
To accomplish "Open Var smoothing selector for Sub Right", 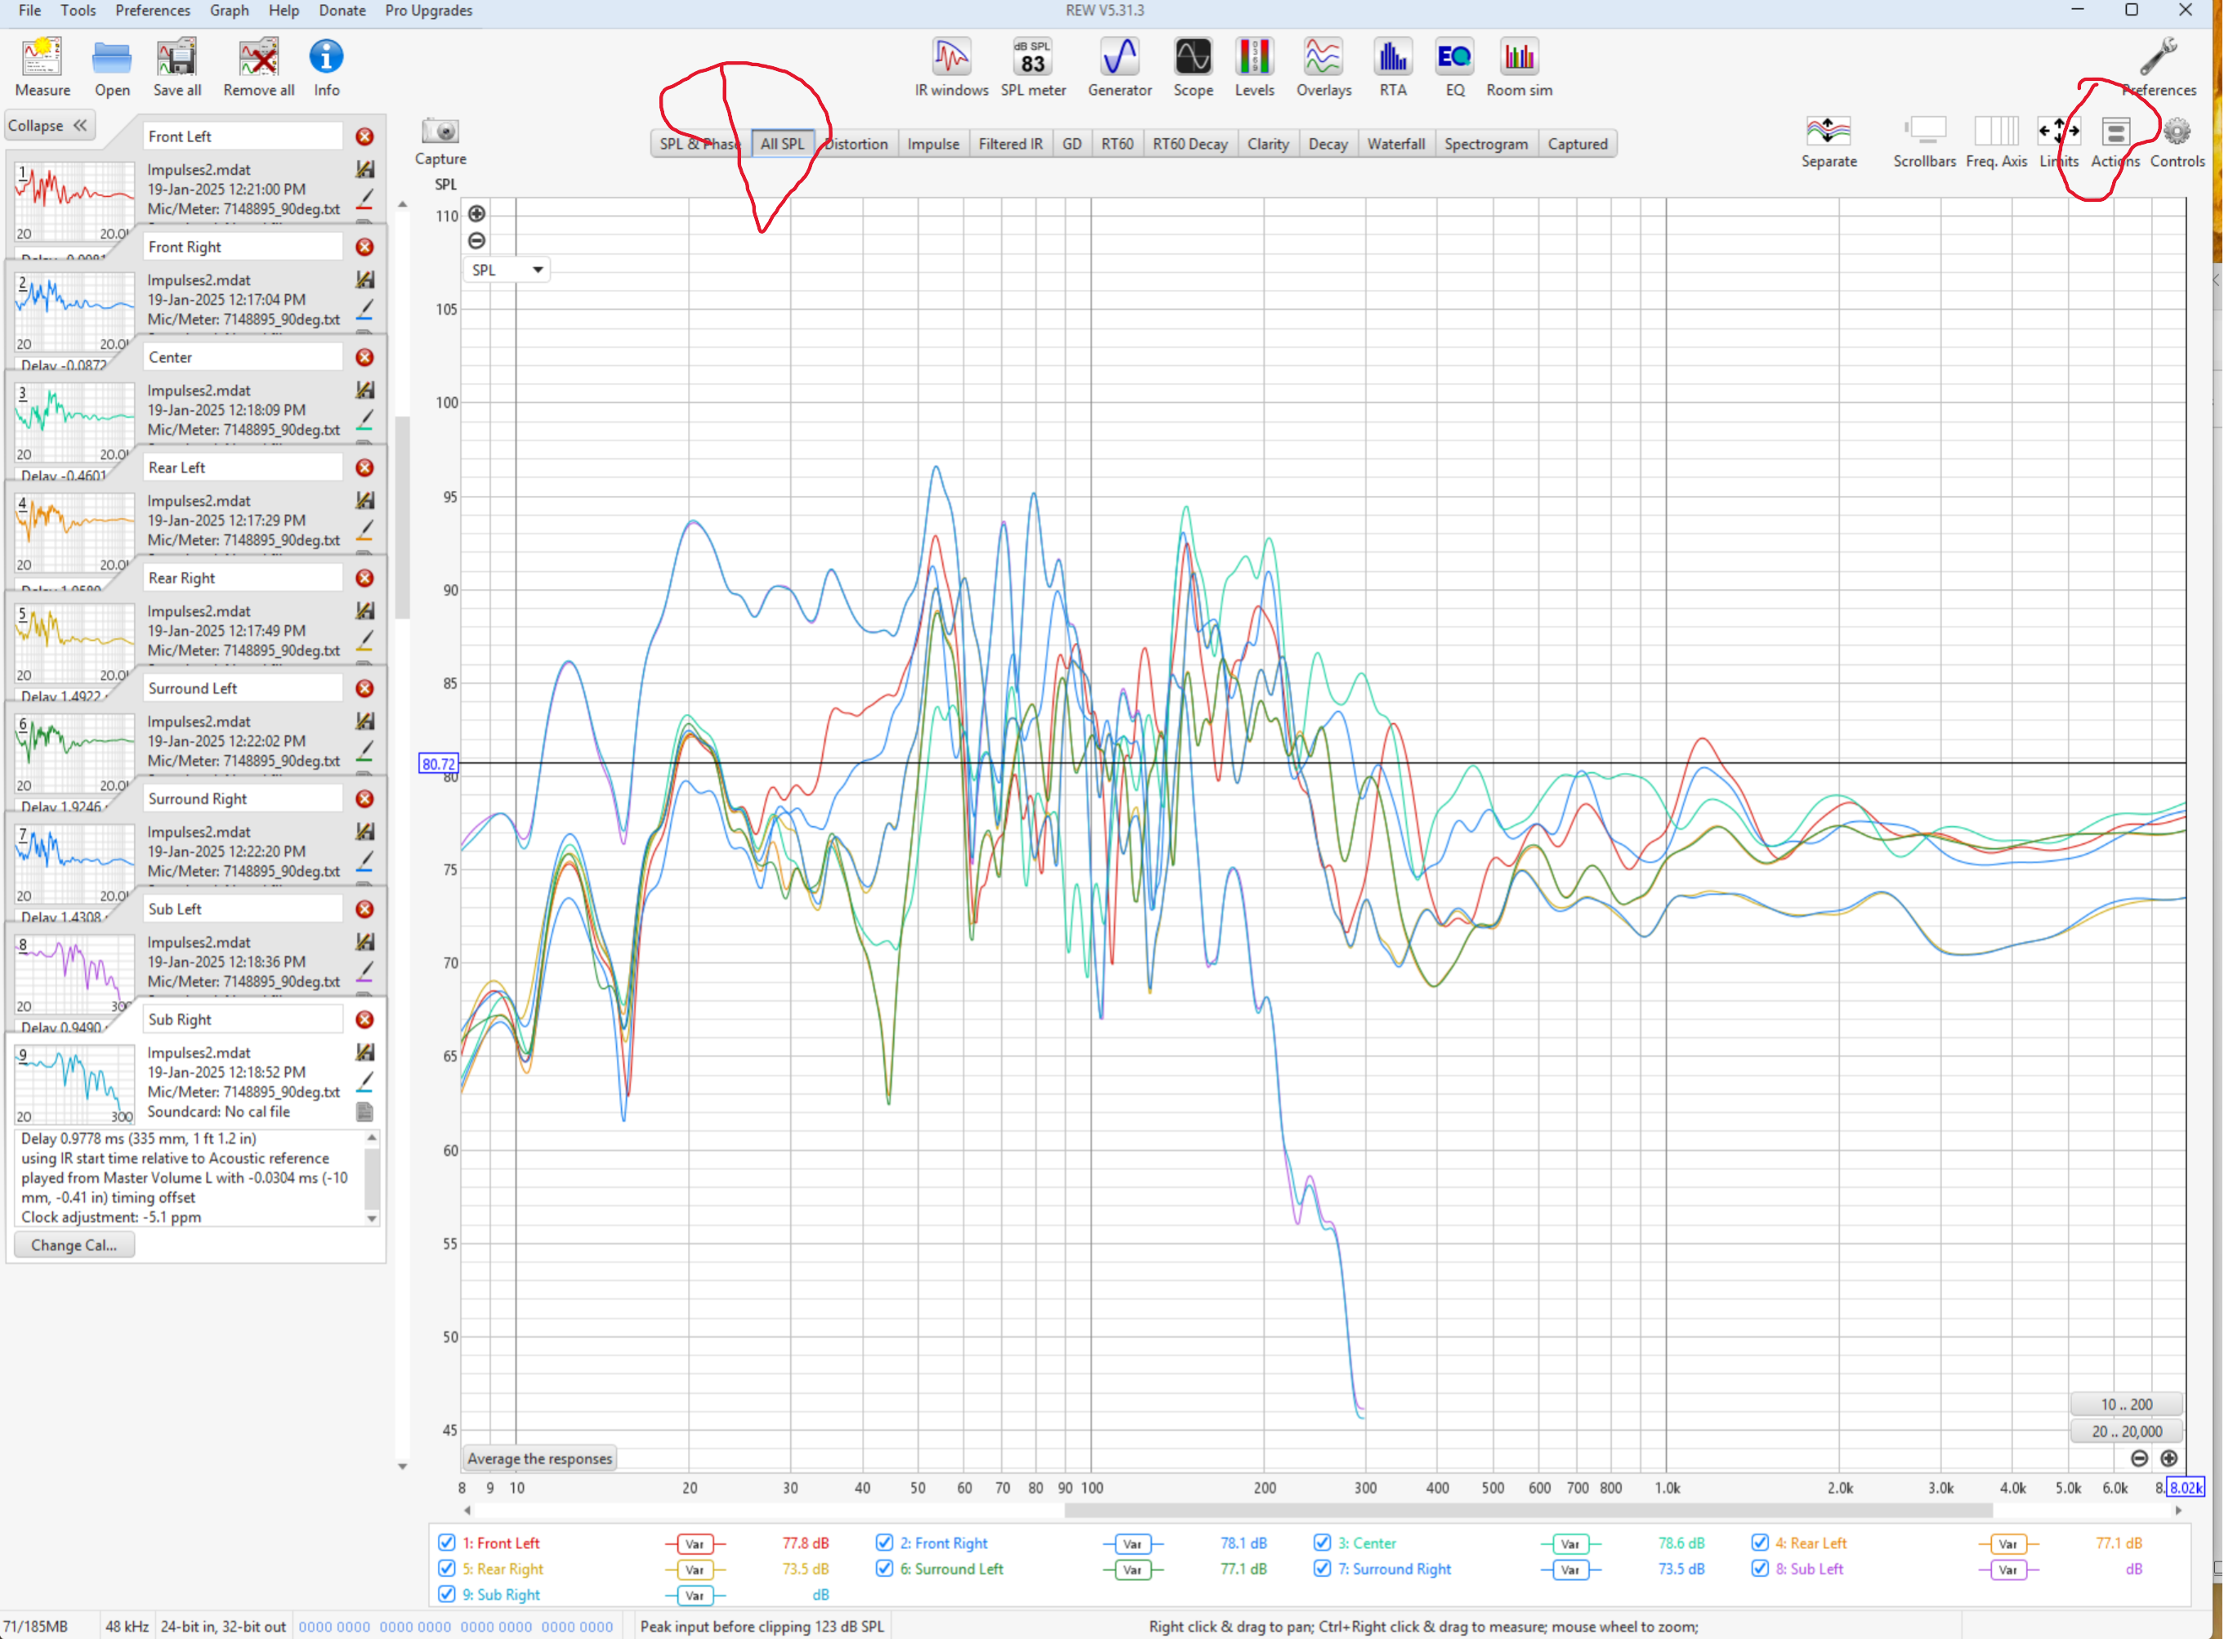I will tap(694, 1596).
